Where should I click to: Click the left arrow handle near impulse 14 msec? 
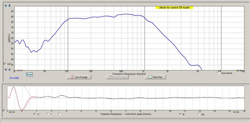coord(234,112)
